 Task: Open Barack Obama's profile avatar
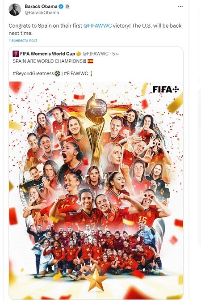pos(15,9)
